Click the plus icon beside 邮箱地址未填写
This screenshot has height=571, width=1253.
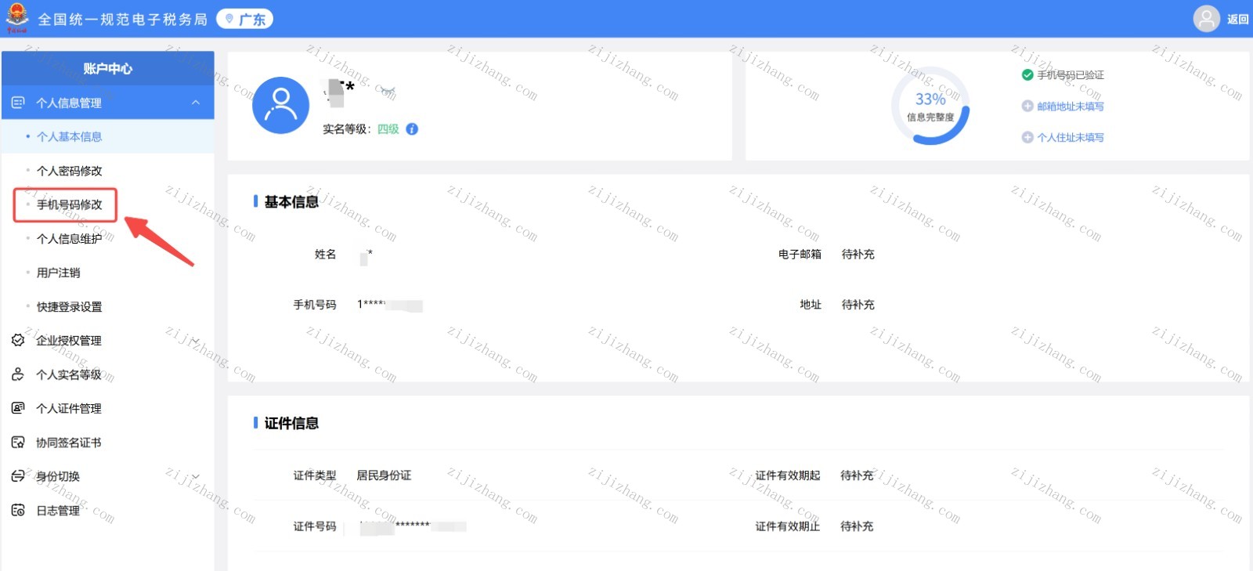[x=1027, y=107]
